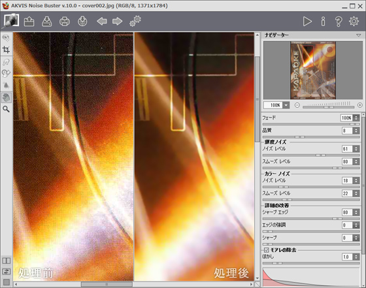This screenshot has height=288, width=366.
Task: Click zoom in plus button in Navigator
Action: pyautogui.click(x=359, y=105)
